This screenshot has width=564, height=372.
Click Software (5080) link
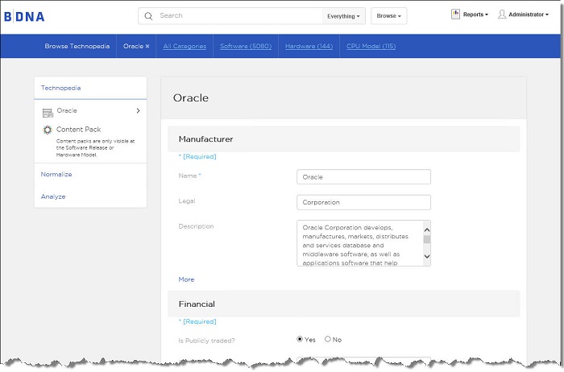click(x=246, y=47)
